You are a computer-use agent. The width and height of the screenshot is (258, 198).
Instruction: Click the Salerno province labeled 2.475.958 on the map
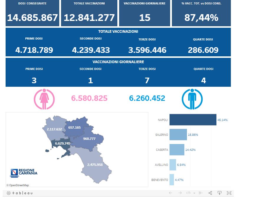coord(95,165)
